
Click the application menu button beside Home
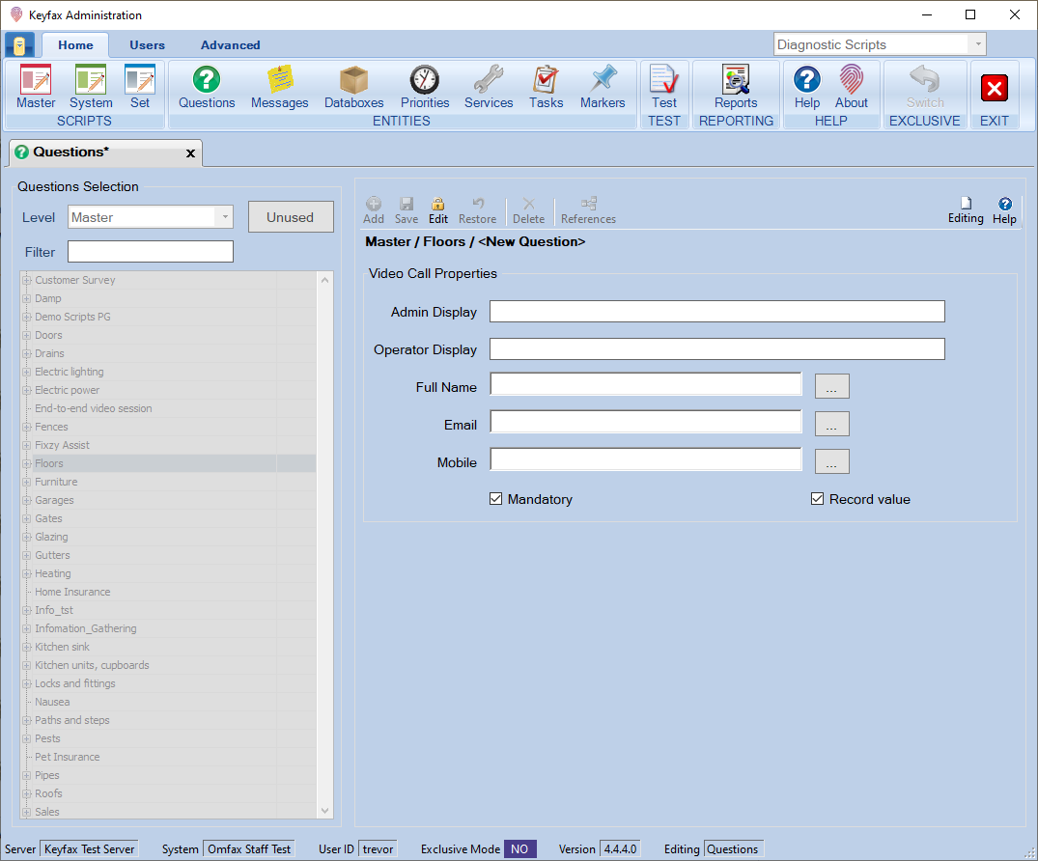(x=20, y=45)
